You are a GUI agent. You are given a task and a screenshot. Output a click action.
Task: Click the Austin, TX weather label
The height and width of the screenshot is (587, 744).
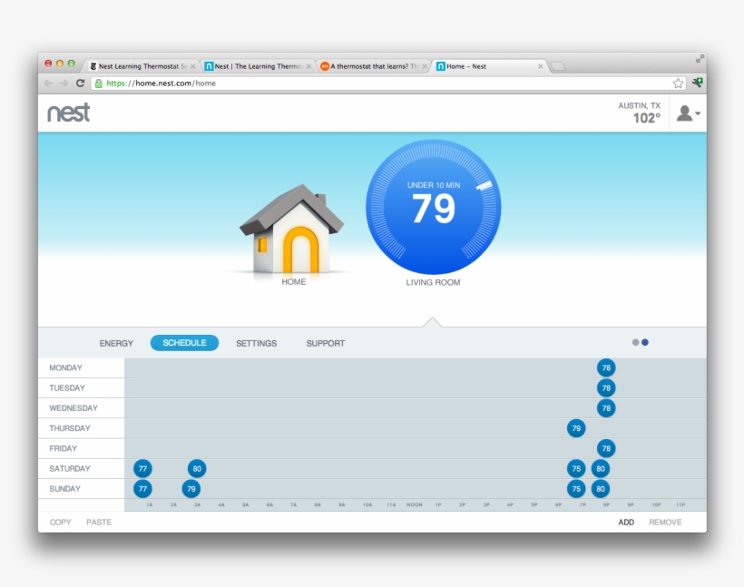[639, 105]
